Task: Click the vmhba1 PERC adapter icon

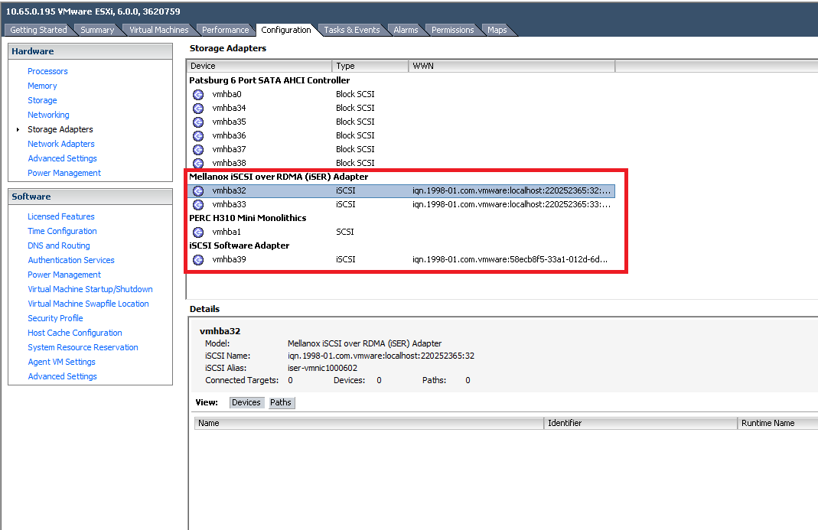Action: (x=198, y=232)
